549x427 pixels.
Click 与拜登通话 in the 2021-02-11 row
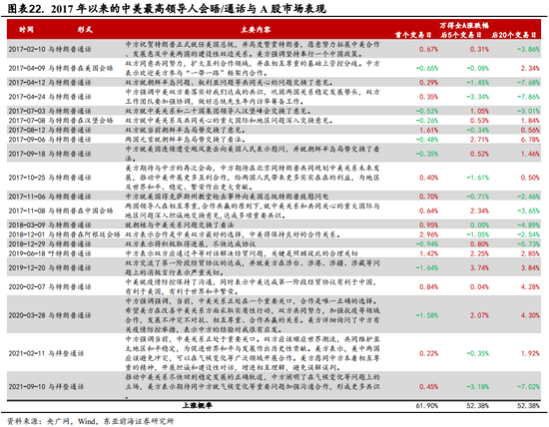tap(66, 353)
